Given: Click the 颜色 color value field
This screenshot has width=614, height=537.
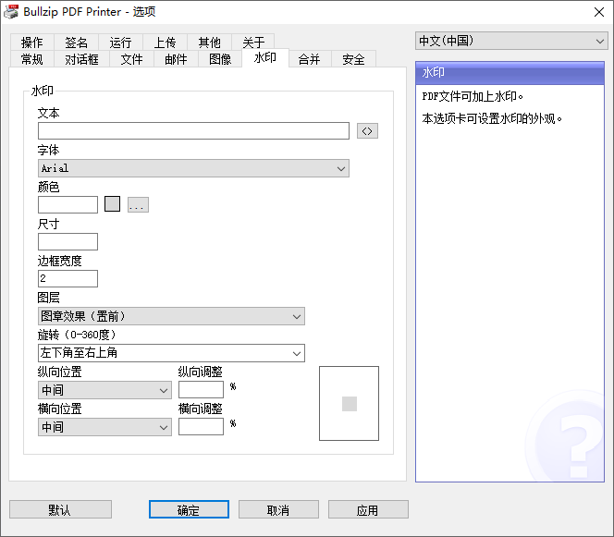Looking at the screenshot, I should 68,204.
